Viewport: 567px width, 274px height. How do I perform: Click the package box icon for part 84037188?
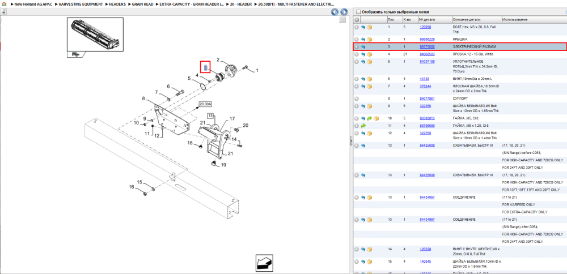tap(370, 62)
